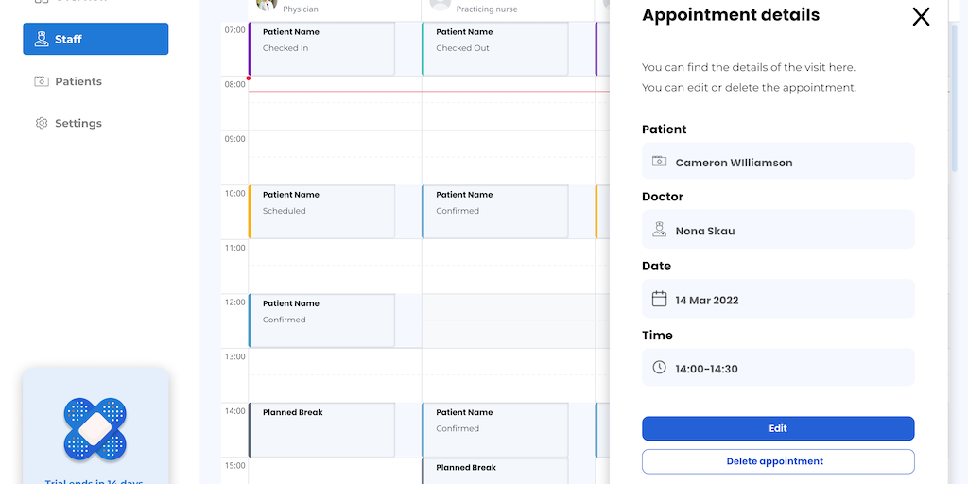Click the bandage trial promo image

[95, 429]
